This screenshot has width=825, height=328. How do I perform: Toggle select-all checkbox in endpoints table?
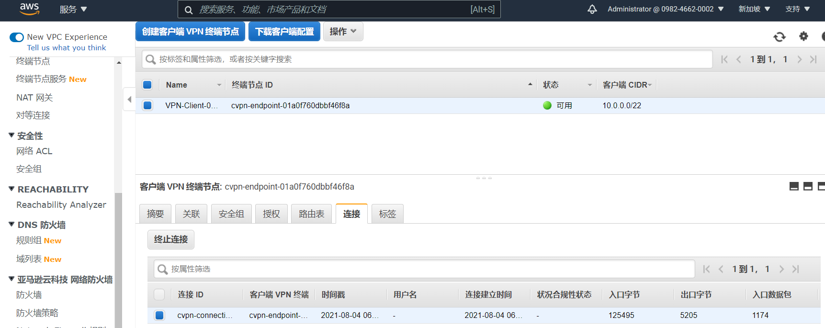coord(147,85)
